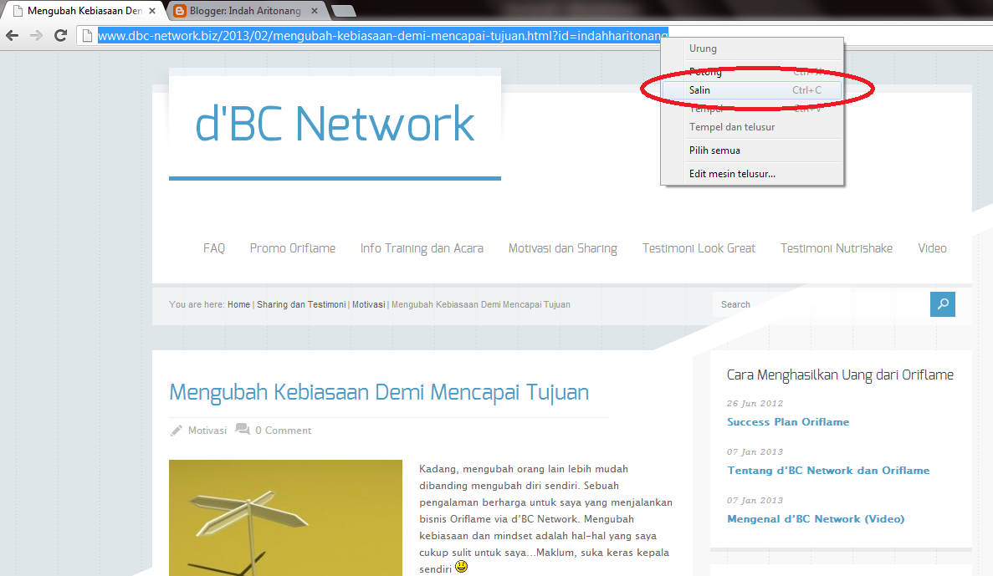Click the pencil icon beside Motivasi

[x=176, y=431]
